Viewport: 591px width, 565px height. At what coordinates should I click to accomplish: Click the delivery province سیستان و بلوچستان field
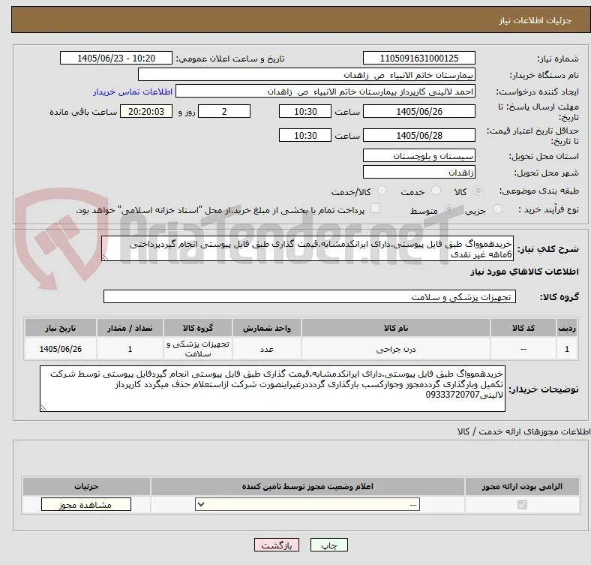[x=418, y=155]
